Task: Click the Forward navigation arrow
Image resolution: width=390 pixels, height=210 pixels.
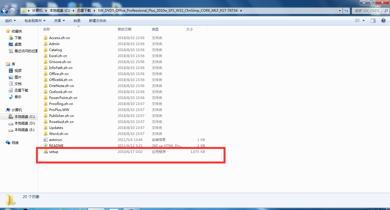Action: tap(12, 11)
